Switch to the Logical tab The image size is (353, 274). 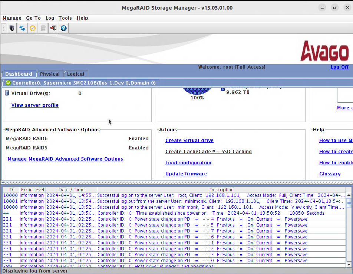[75, 74]
